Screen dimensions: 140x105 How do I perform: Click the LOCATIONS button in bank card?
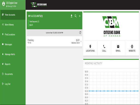coord(90,48)
